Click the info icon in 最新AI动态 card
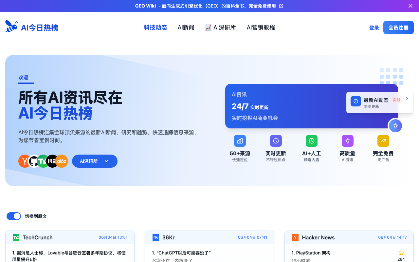This screenshot has height=262, width=419. (356, 101)
